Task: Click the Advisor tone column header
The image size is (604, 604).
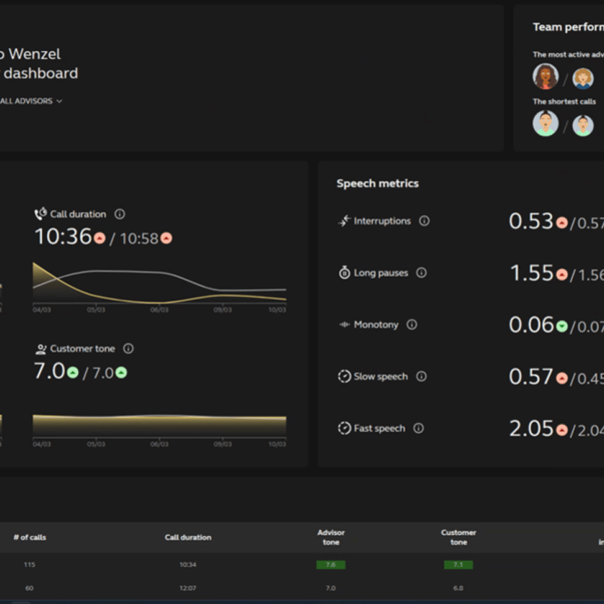Action: [x=331, y=538]
